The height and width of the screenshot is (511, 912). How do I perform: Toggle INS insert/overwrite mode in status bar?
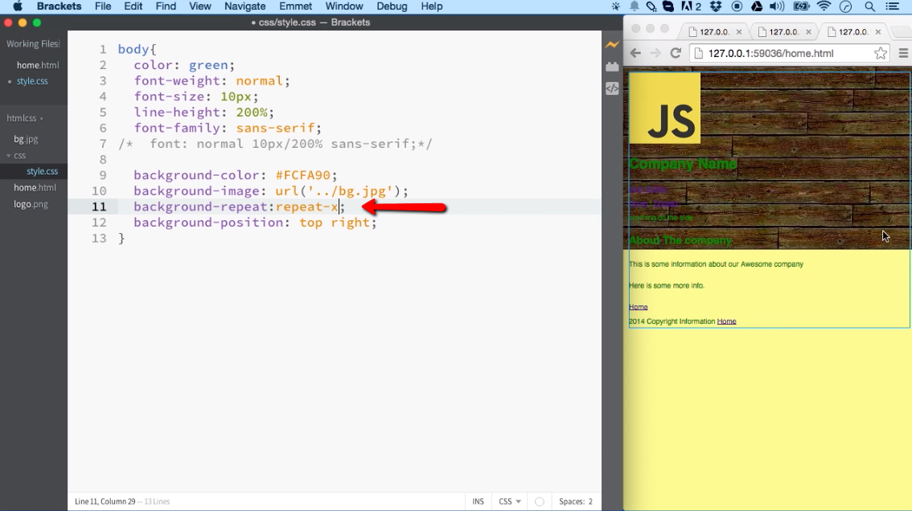pyautogui.click(x=478, y=501)
